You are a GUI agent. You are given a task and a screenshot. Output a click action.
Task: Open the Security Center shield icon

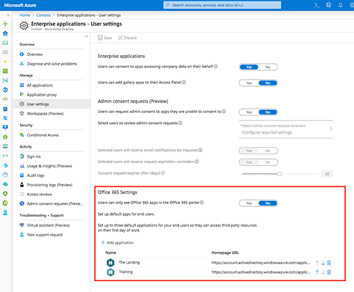coord(5,194)
